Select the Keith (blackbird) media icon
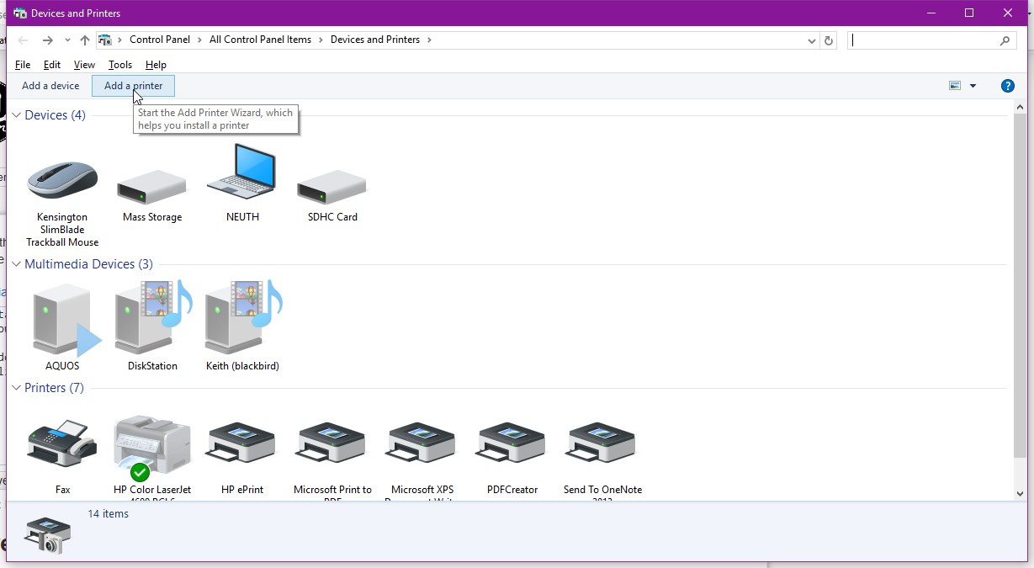Image resolution: width=1034 pixels, height=568 pixels. pyautogui.click(x=242, y=317)
